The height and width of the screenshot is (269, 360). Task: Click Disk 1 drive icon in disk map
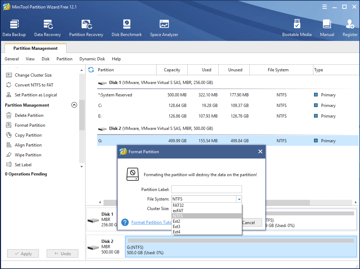click(x=93, y=220)
